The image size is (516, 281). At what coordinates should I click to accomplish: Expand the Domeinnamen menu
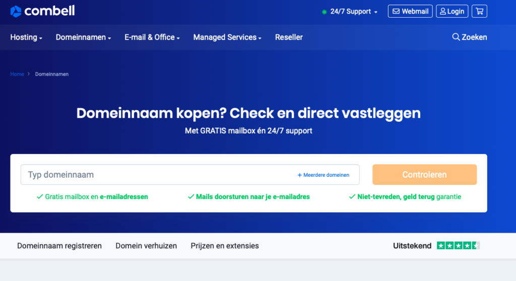pyautogui.click(x=83, y=37)
